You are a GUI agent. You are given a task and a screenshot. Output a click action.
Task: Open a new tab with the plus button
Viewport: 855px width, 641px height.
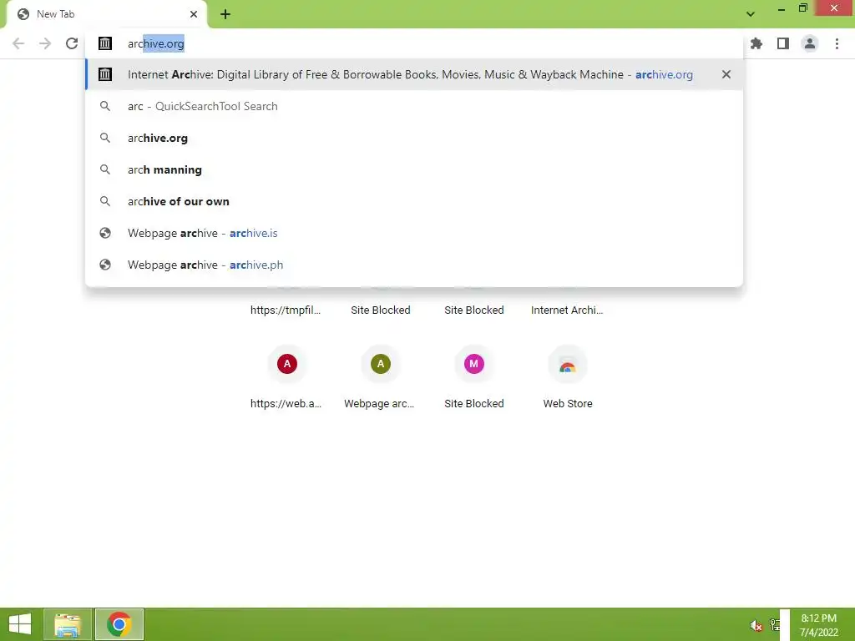pyautogui.click(x=225, y=14)
